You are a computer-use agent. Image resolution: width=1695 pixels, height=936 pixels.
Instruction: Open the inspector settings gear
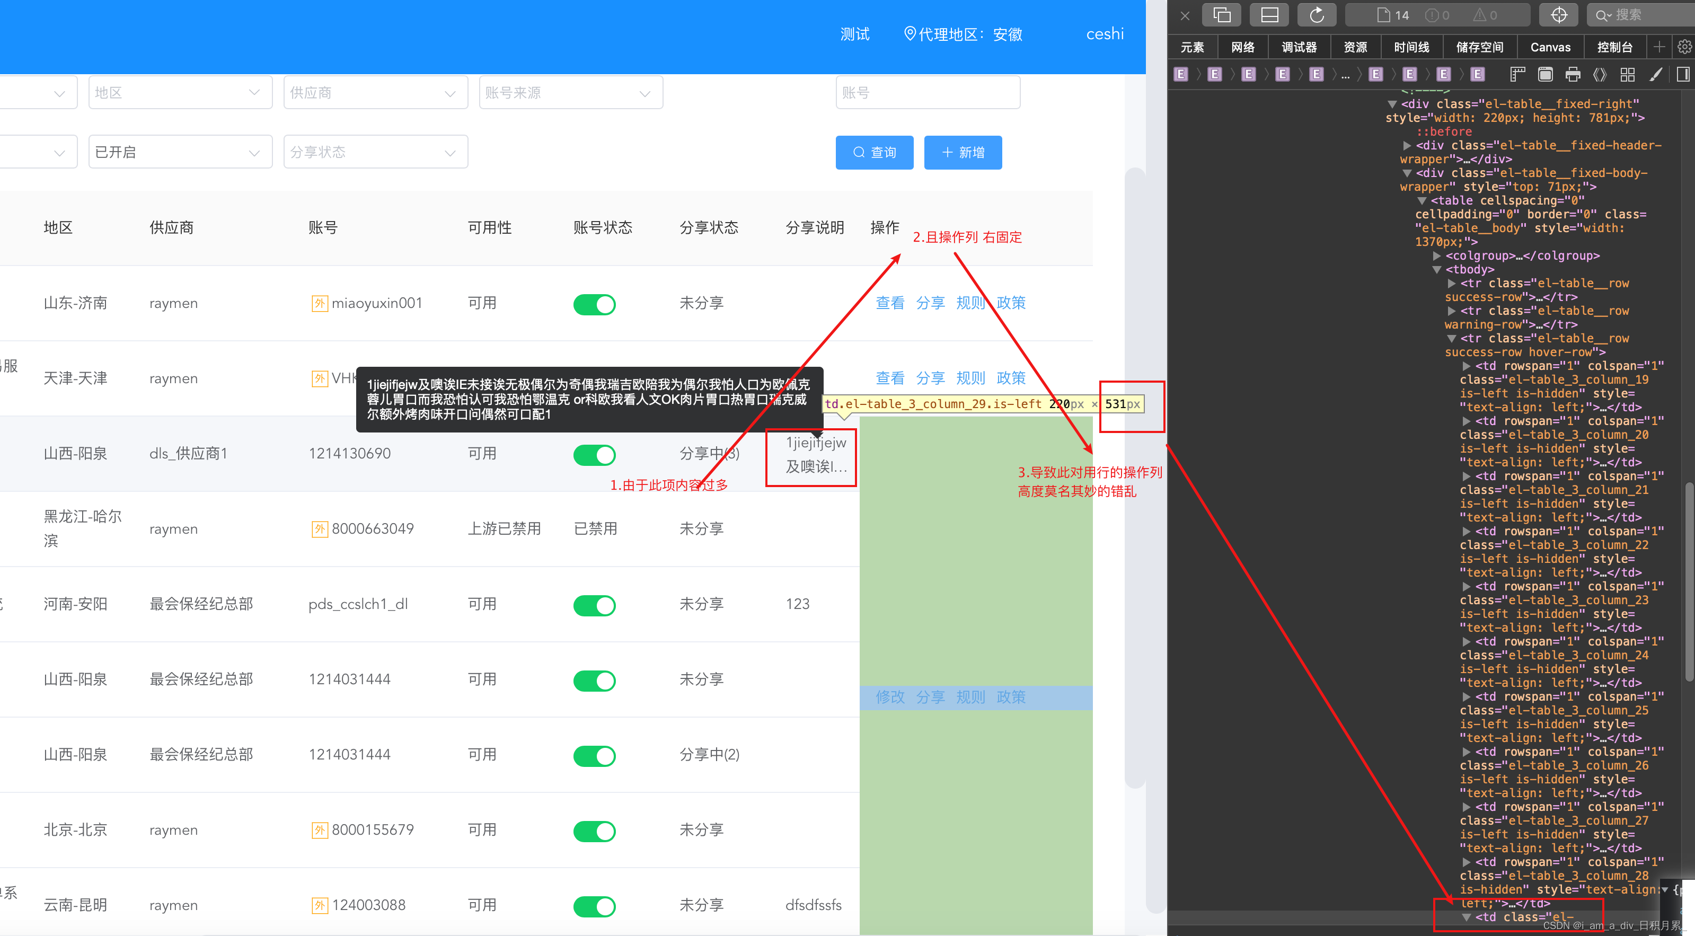(1684, 47)
